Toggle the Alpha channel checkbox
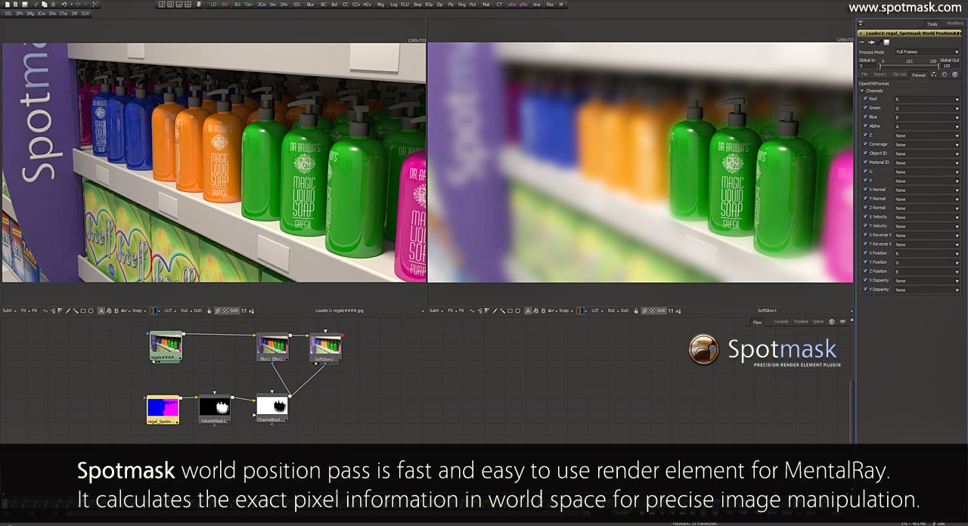 tap(865, 126)
